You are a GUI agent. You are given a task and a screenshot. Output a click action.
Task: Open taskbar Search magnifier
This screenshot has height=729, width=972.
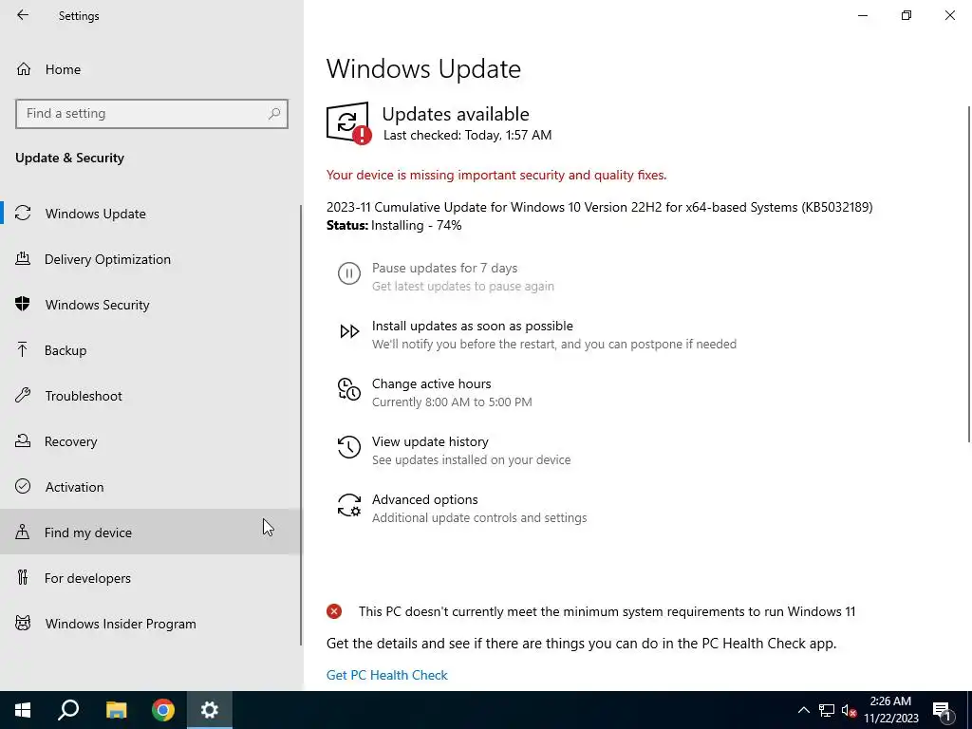(x=68, y=710)
